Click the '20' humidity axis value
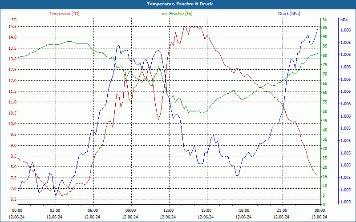This screenshot has height=222, width=356. [x=325, y=167]
